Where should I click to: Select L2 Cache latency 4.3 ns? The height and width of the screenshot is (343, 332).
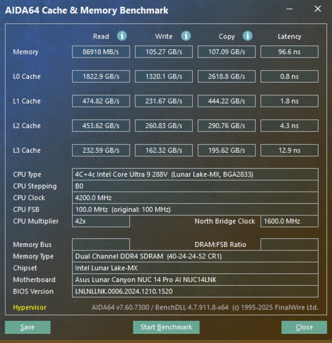tap(289, 125)
